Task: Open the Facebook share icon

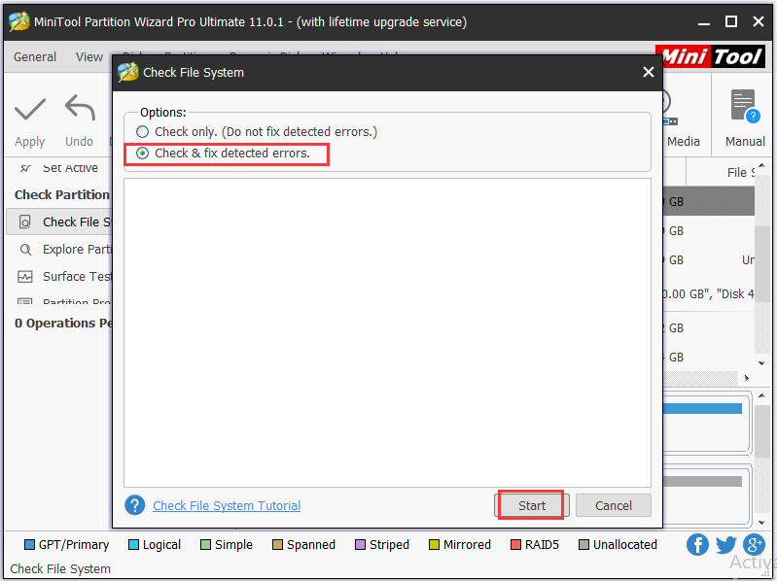Action: point(696,545)
